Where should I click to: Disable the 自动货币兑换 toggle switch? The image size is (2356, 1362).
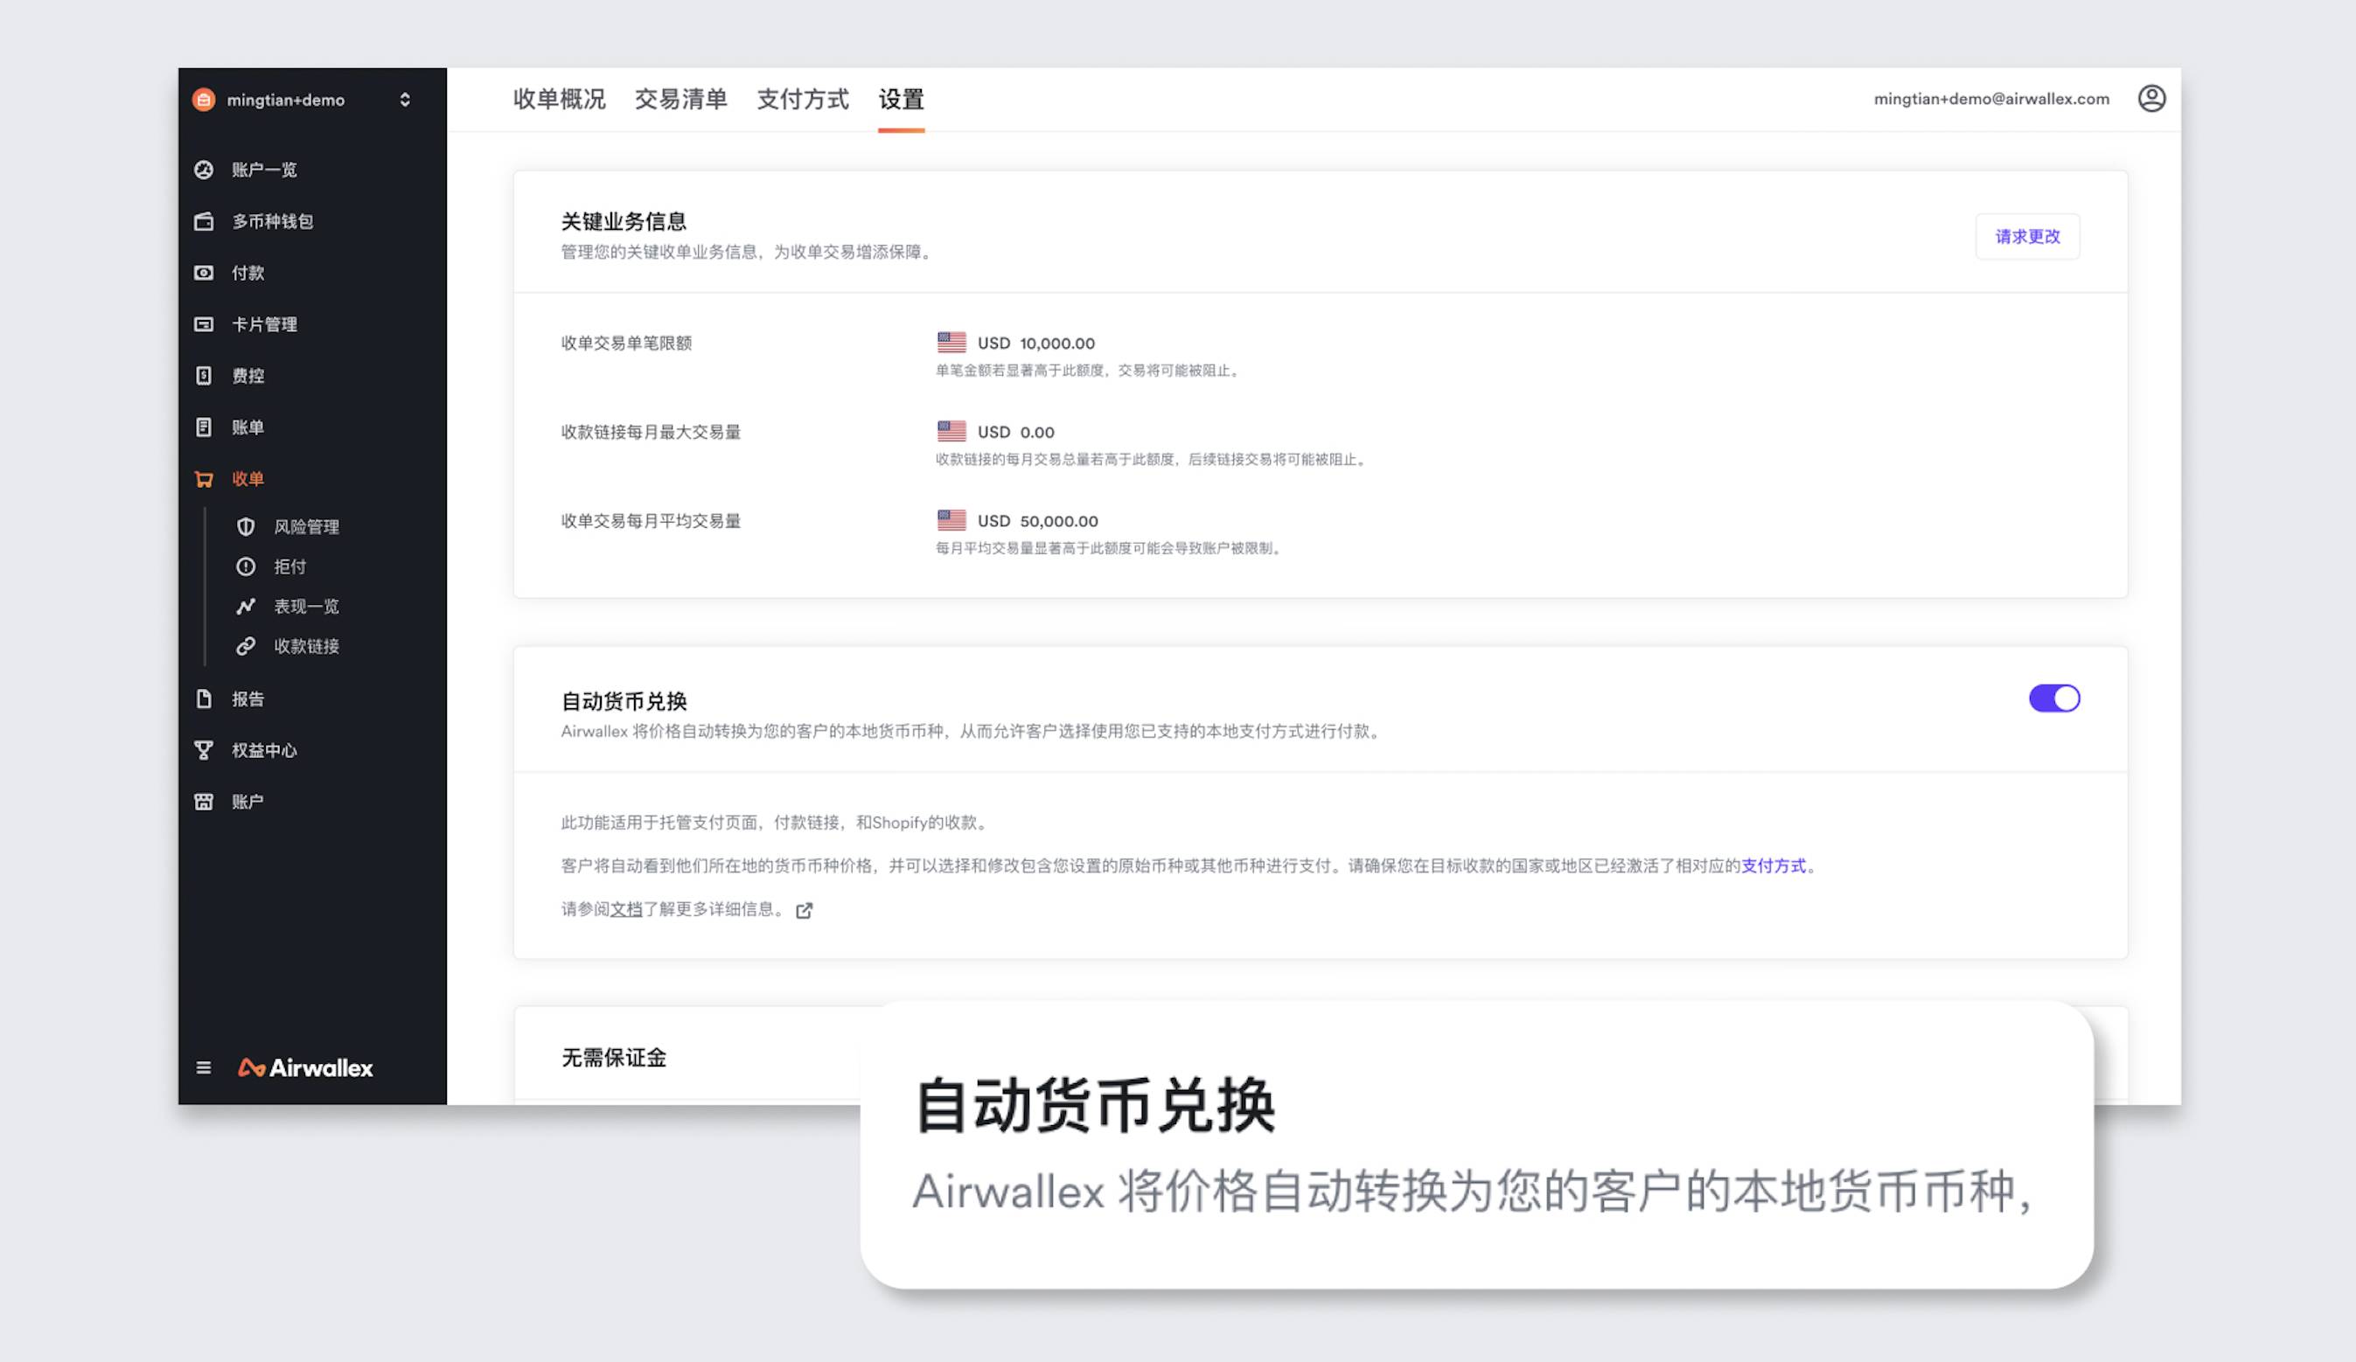click(x=2053, y=698)
